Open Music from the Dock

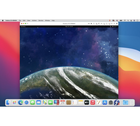tap(93, 102)
